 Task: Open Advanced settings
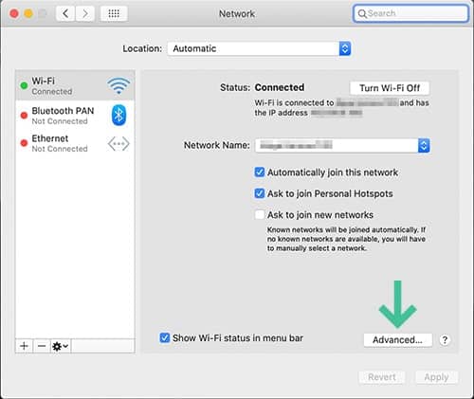coord(397,340)
